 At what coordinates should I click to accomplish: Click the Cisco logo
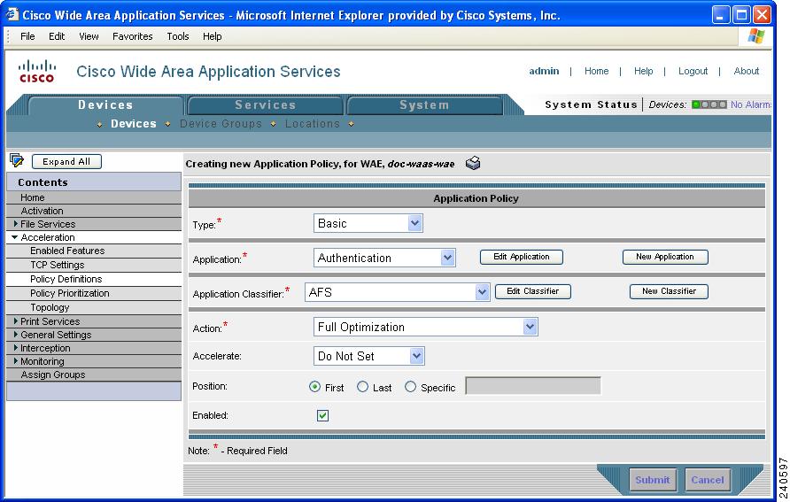click(36, 72)
